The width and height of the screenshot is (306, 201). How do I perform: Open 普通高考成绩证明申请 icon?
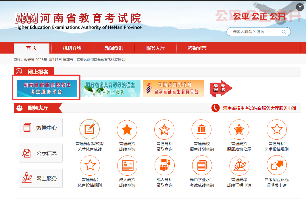coord(239,166)
